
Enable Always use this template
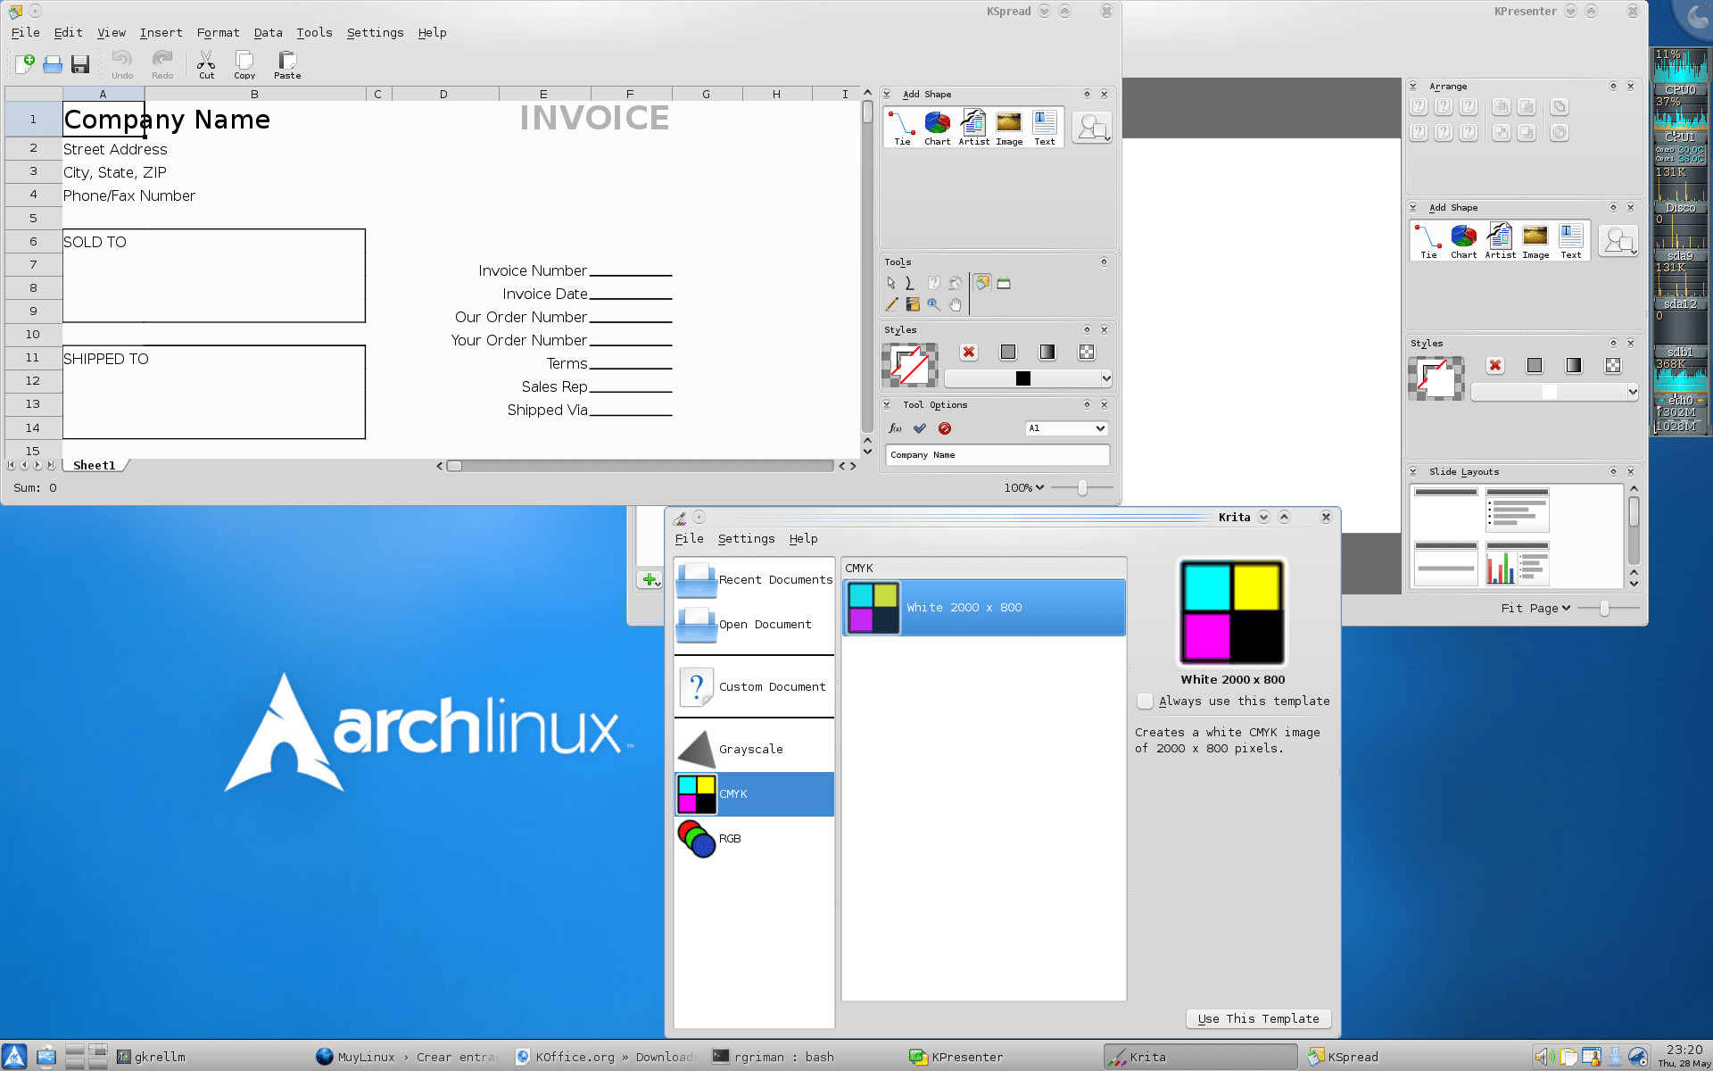pos(1146,702)
